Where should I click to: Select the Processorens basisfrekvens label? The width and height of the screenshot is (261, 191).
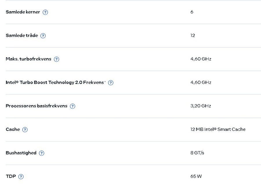[37, 106]
